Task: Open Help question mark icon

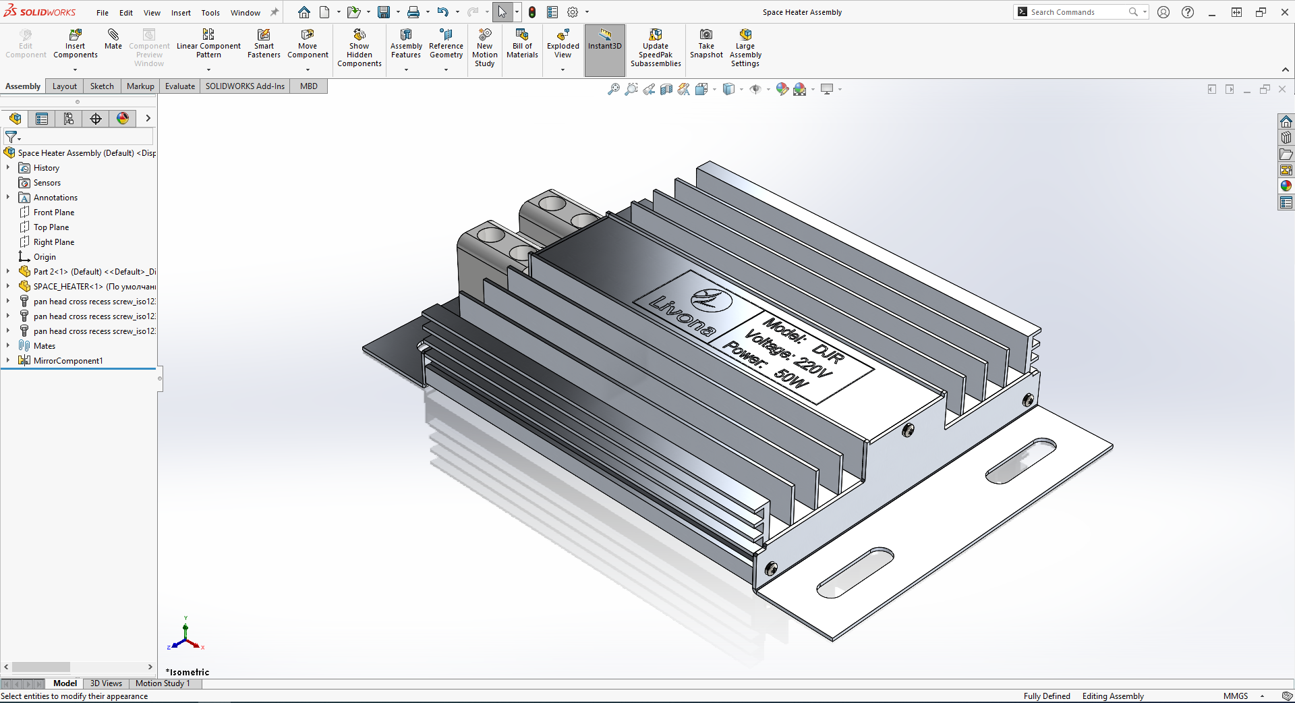Action: 1188,12
